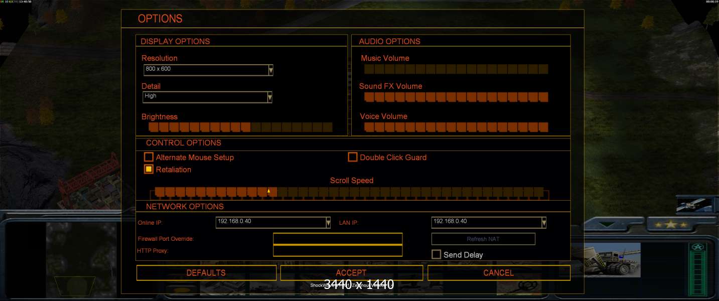Click the satellite icon in the game HUD

point(694,205)
